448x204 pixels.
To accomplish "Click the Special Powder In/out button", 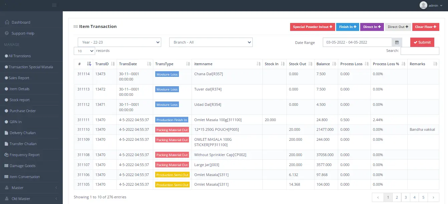I will coord(312,27).
